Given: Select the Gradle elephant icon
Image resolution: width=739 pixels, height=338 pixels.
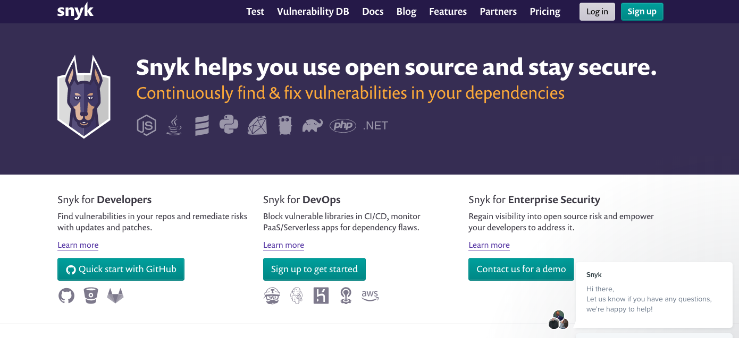Looking at the screenshot, I should [x=312, y=126].
